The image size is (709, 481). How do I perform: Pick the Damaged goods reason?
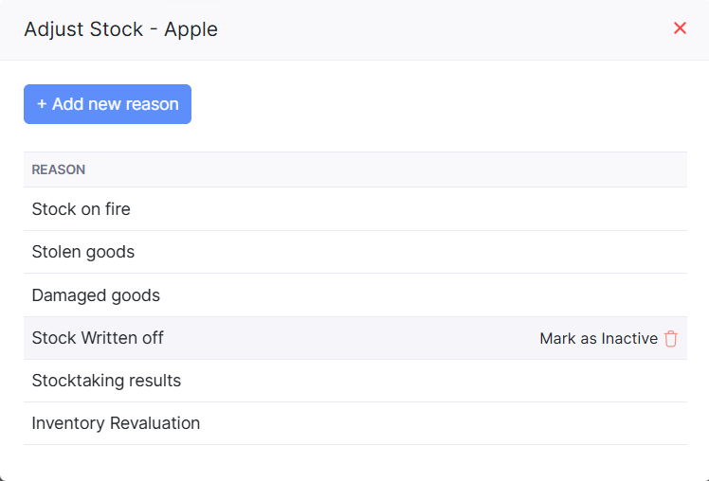coord(96,295)
